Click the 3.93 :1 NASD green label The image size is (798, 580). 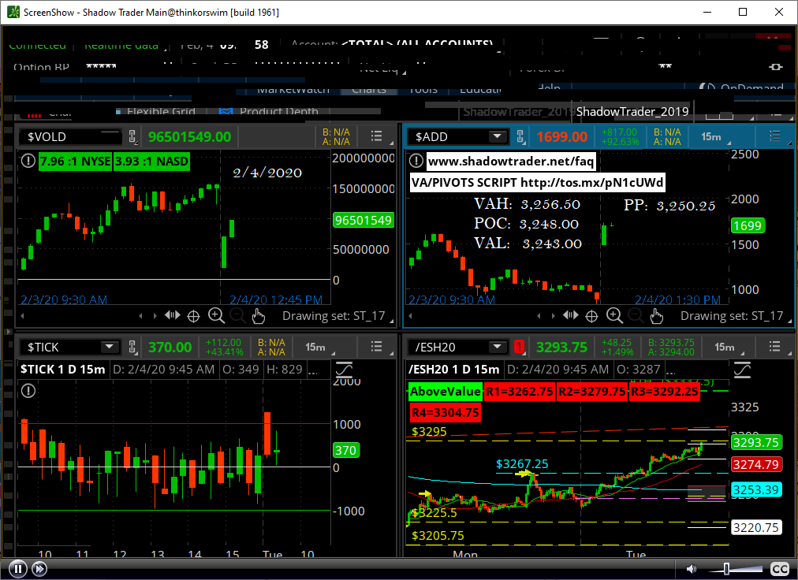151,162
